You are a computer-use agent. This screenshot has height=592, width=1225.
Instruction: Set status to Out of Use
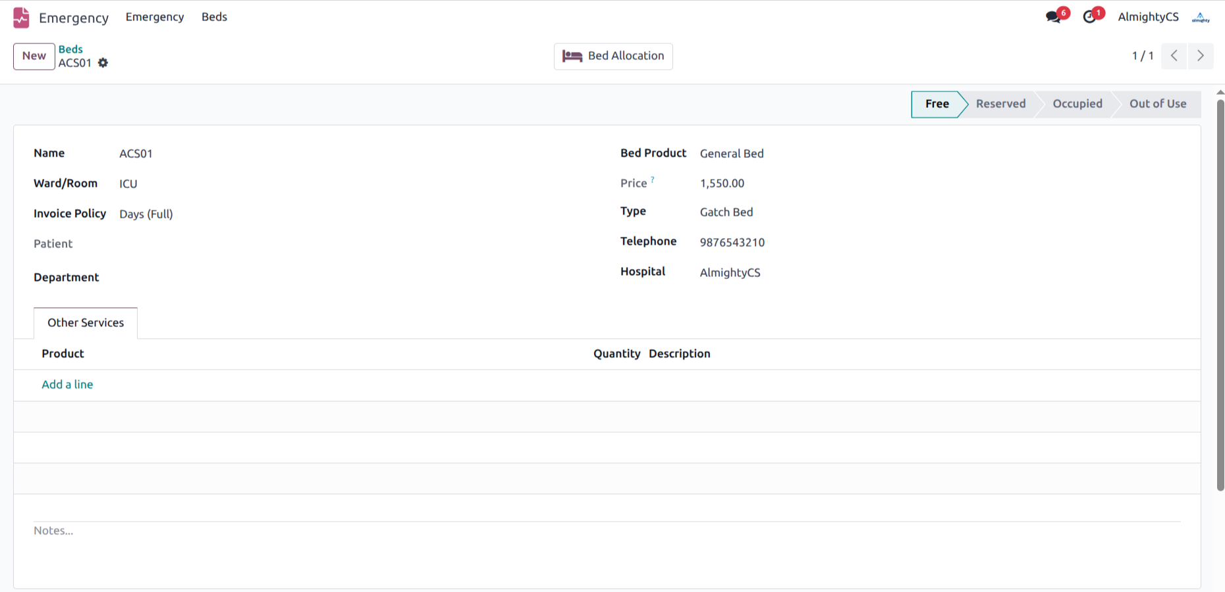point(1158,104)
